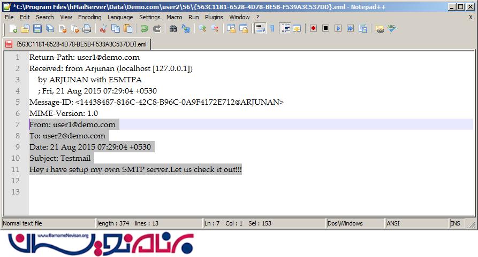Toggle Word Wrap toolbar button

tap(260, 29)
